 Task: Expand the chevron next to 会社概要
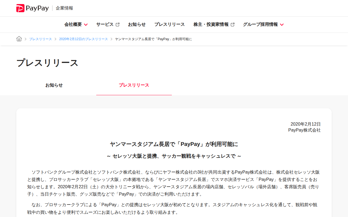pyautogui.click(x=86, y=25)
